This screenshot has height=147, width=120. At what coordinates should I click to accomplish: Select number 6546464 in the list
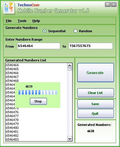[12, 65]
